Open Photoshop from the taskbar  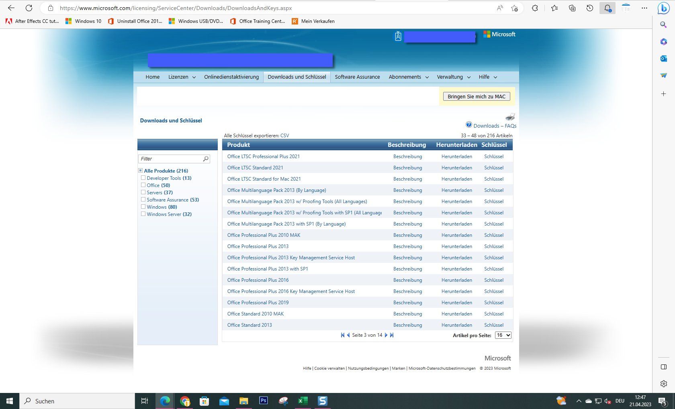coord(264,401)
